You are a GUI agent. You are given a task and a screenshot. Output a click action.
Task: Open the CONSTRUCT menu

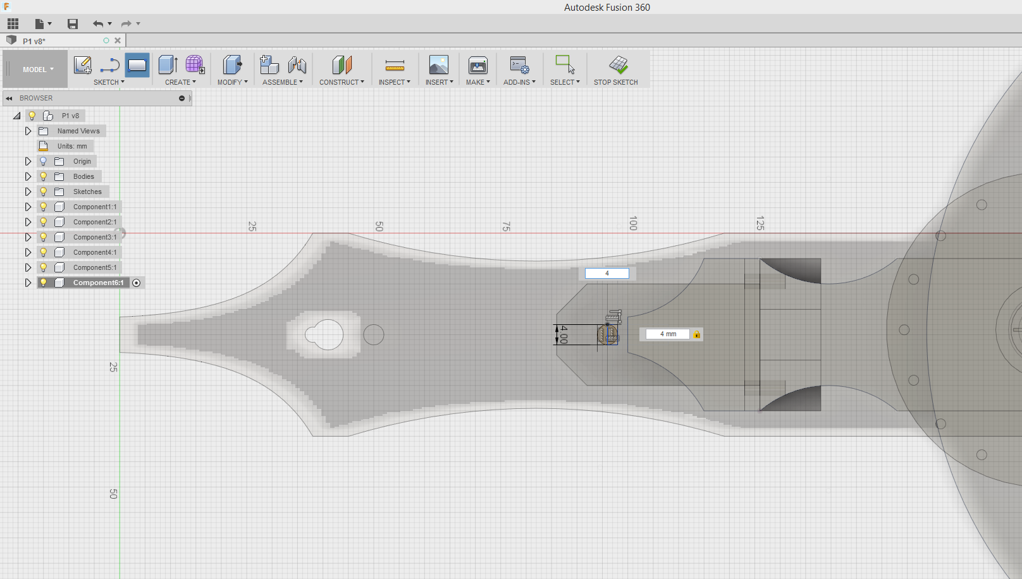point(342,82)
